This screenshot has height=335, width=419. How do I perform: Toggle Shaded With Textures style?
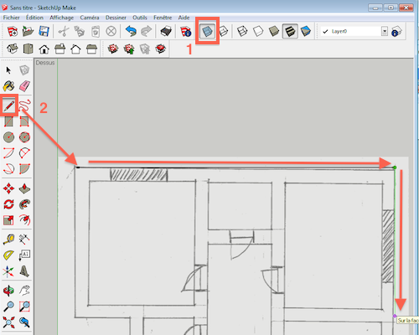tap(290, 31)
